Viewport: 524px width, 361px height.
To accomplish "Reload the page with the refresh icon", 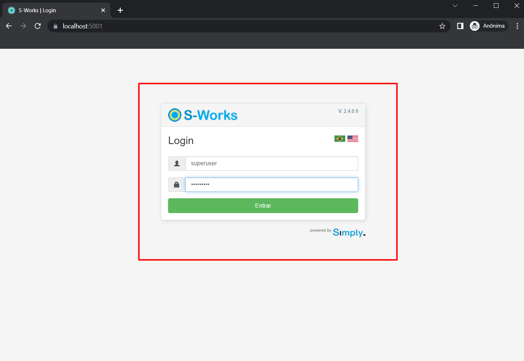I will click(38, 26).
